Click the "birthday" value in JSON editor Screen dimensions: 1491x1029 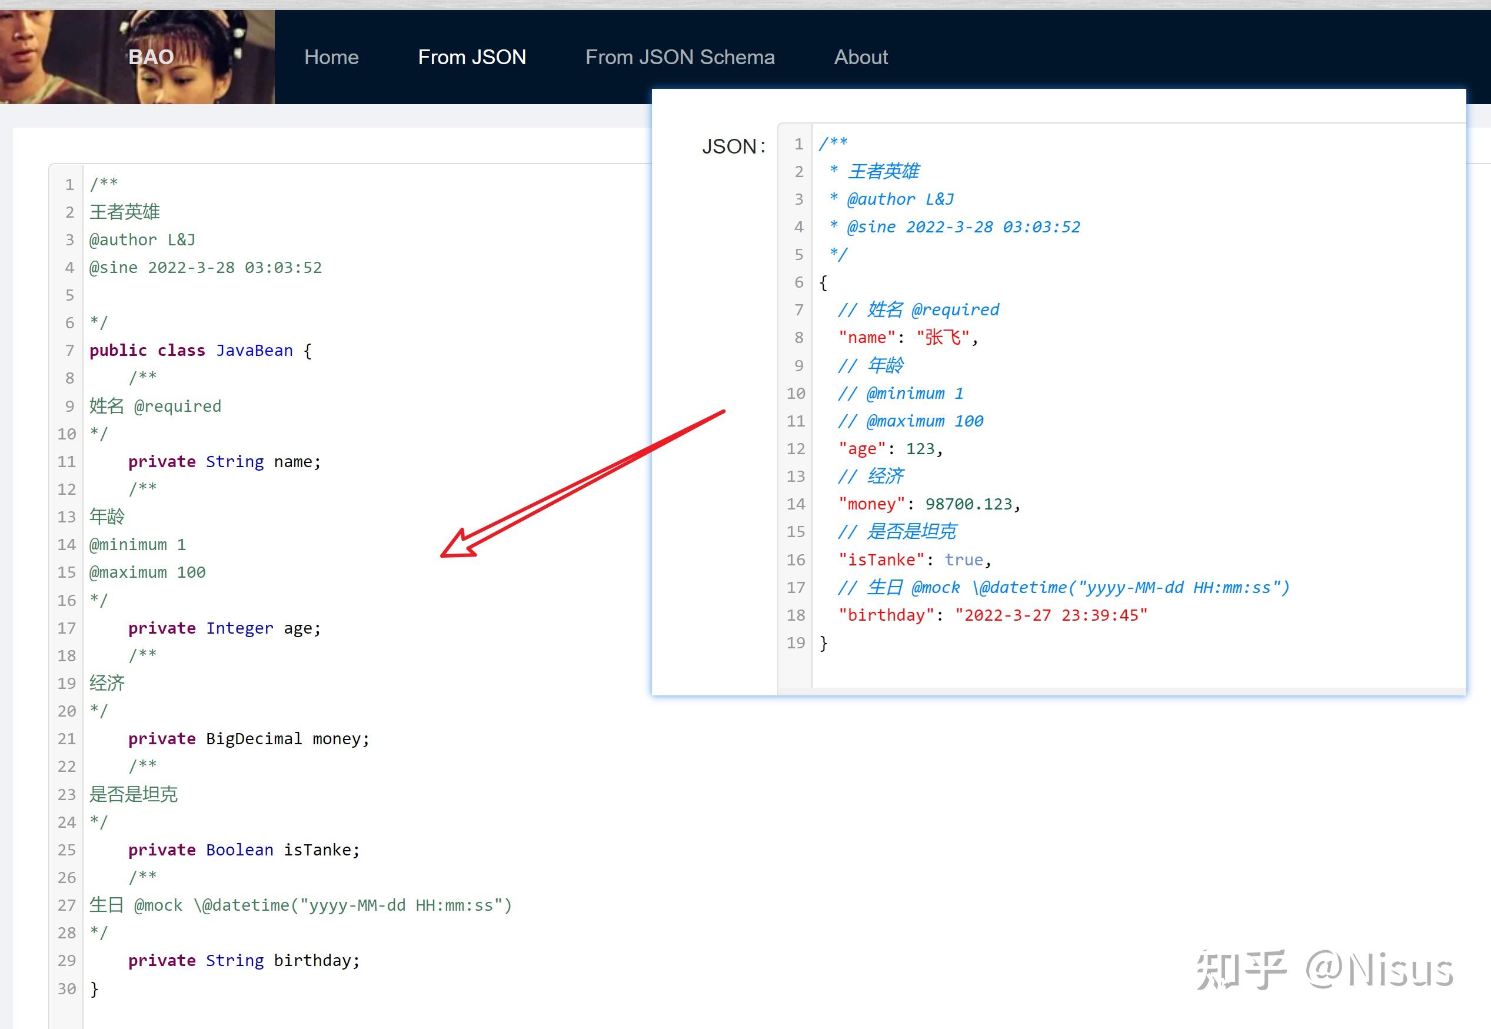point(1051,615)
